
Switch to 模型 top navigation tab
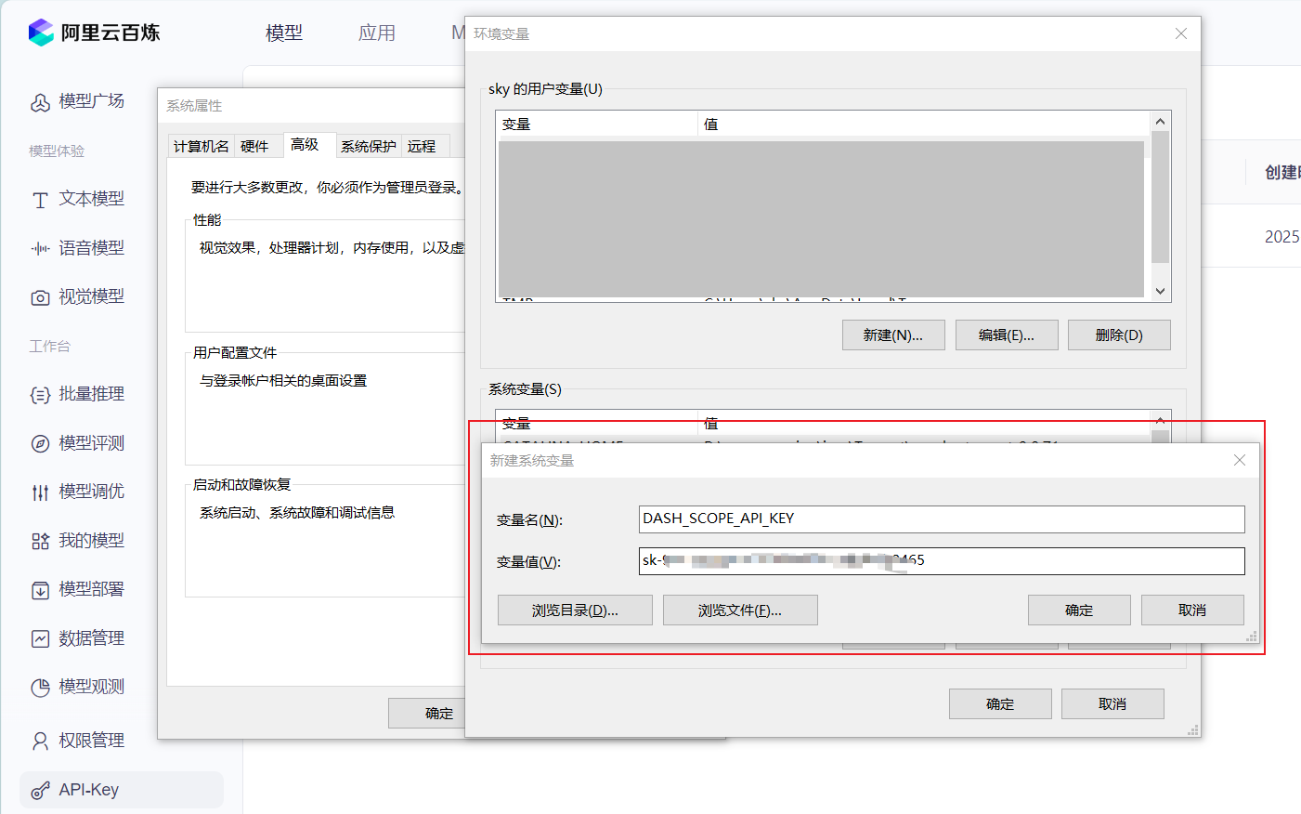click(284, 33)
